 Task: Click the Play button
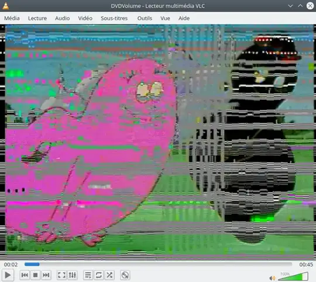8,275
